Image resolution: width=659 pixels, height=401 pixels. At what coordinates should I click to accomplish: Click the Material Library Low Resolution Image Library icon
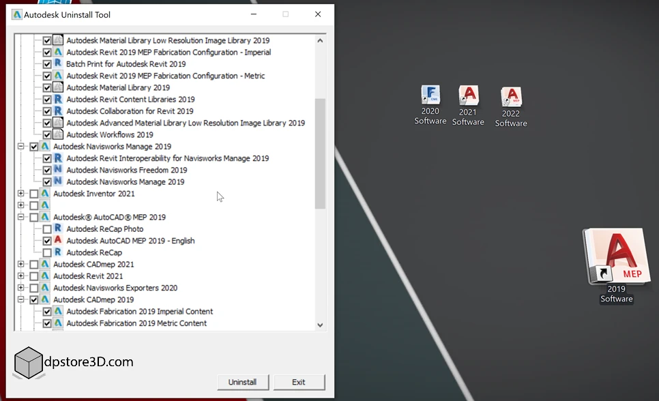tap(58, 40)
